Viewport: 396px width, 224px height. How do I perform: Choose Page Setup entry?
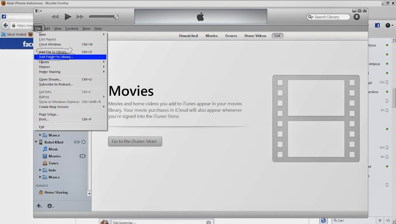70,114
